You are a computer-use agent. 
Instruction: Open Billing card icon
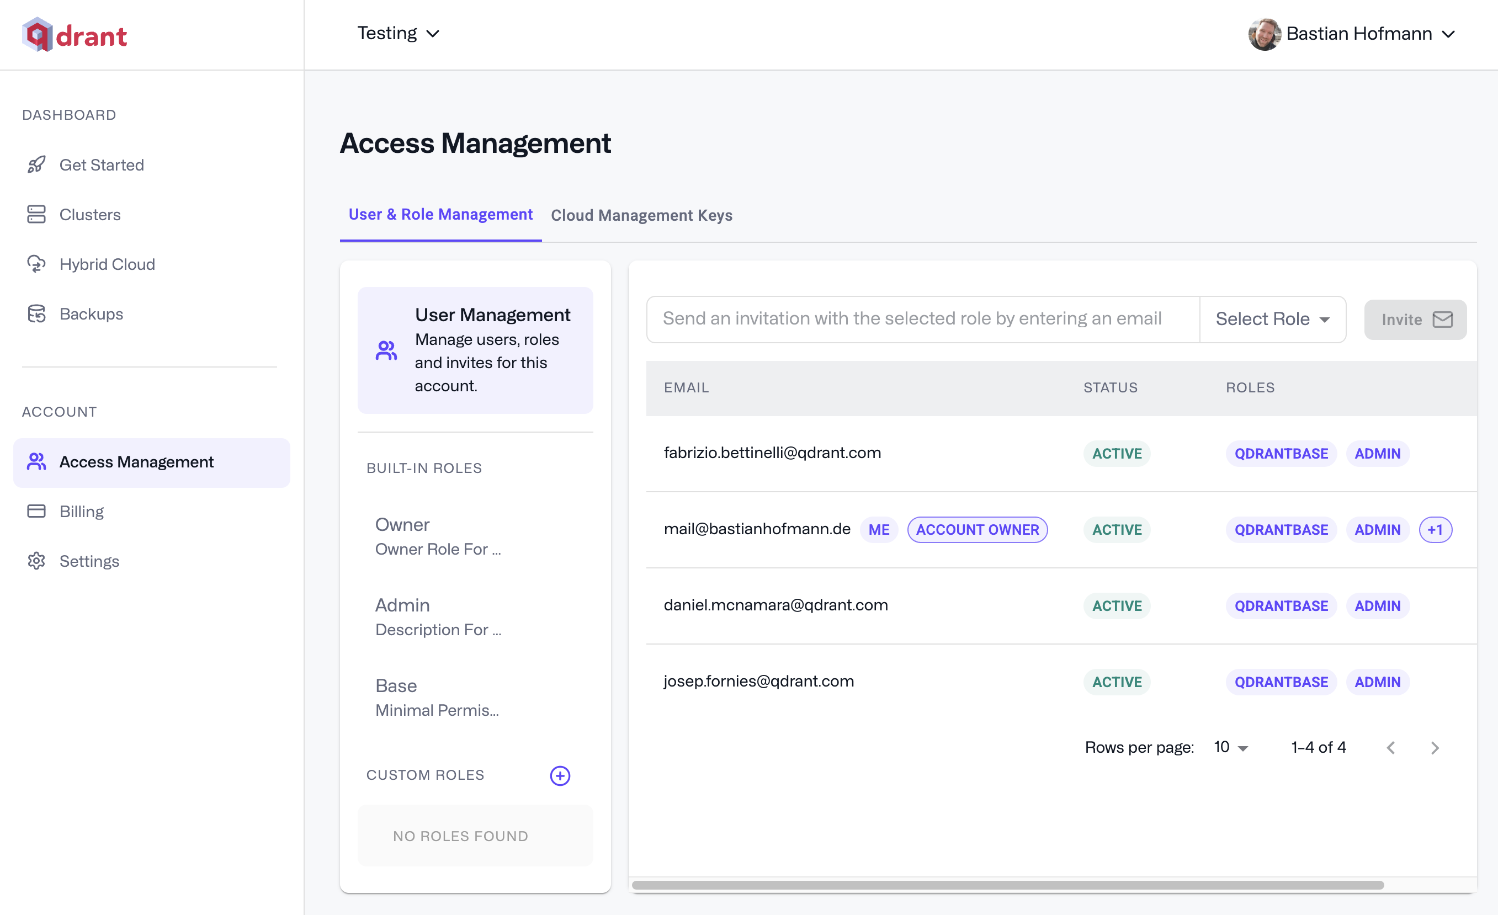tap(36, 510)
